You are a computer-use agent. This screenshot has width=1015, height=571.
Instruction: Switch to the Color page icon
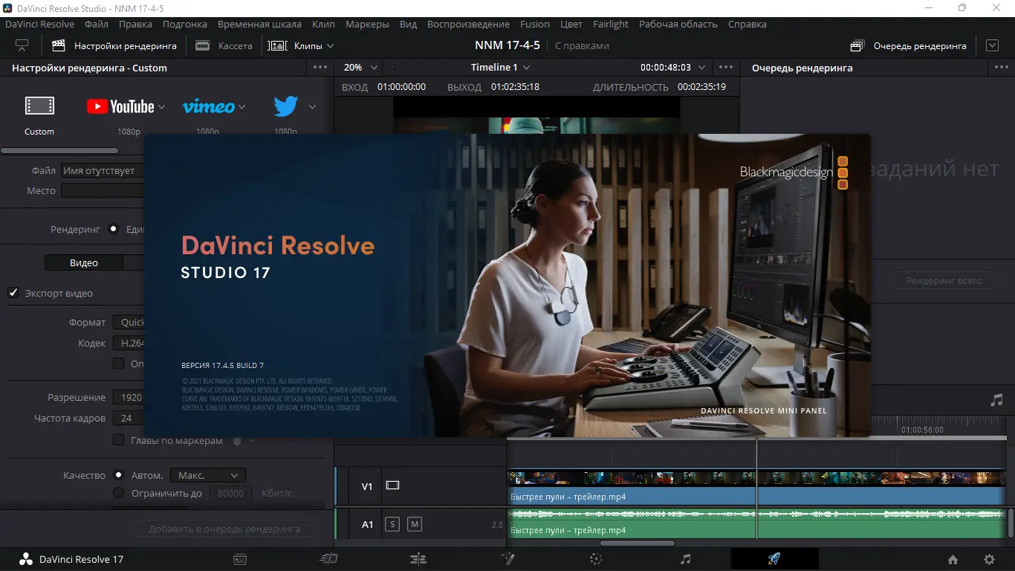[595, 559]
